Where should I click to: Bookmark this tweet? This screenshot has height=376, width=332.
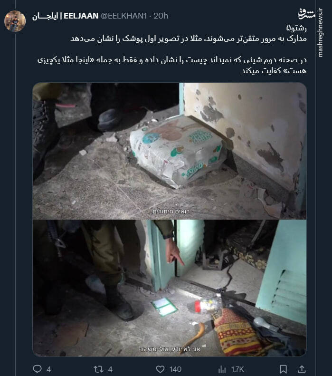[284, 369]
